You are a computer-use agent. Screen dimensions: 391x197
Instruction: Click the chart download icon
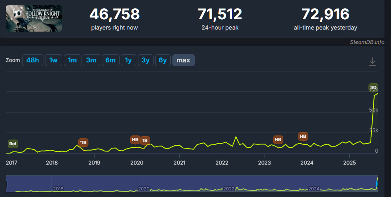point(372,62)
